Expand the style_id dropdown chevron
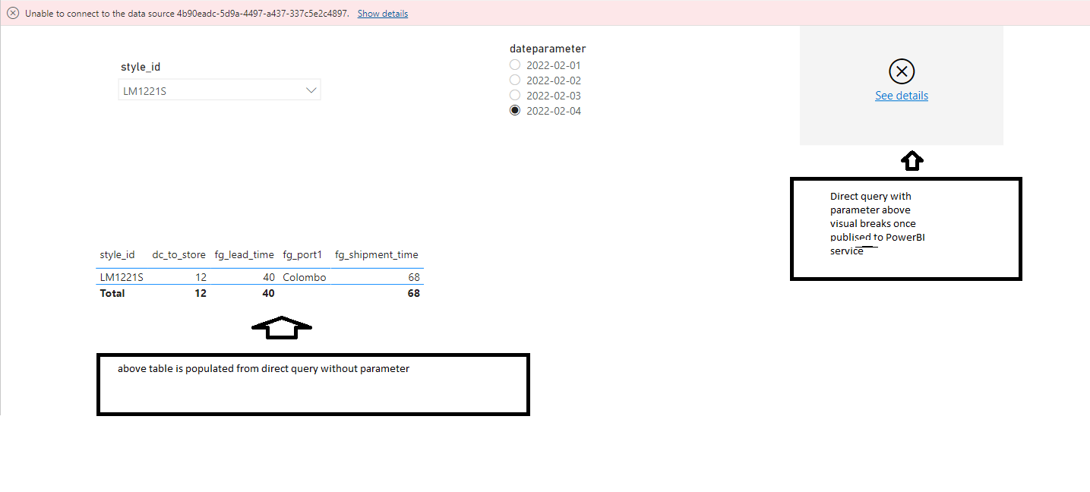 [311, 90]
